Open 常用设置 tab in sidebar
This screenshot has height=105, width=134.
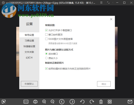point(29,35)
